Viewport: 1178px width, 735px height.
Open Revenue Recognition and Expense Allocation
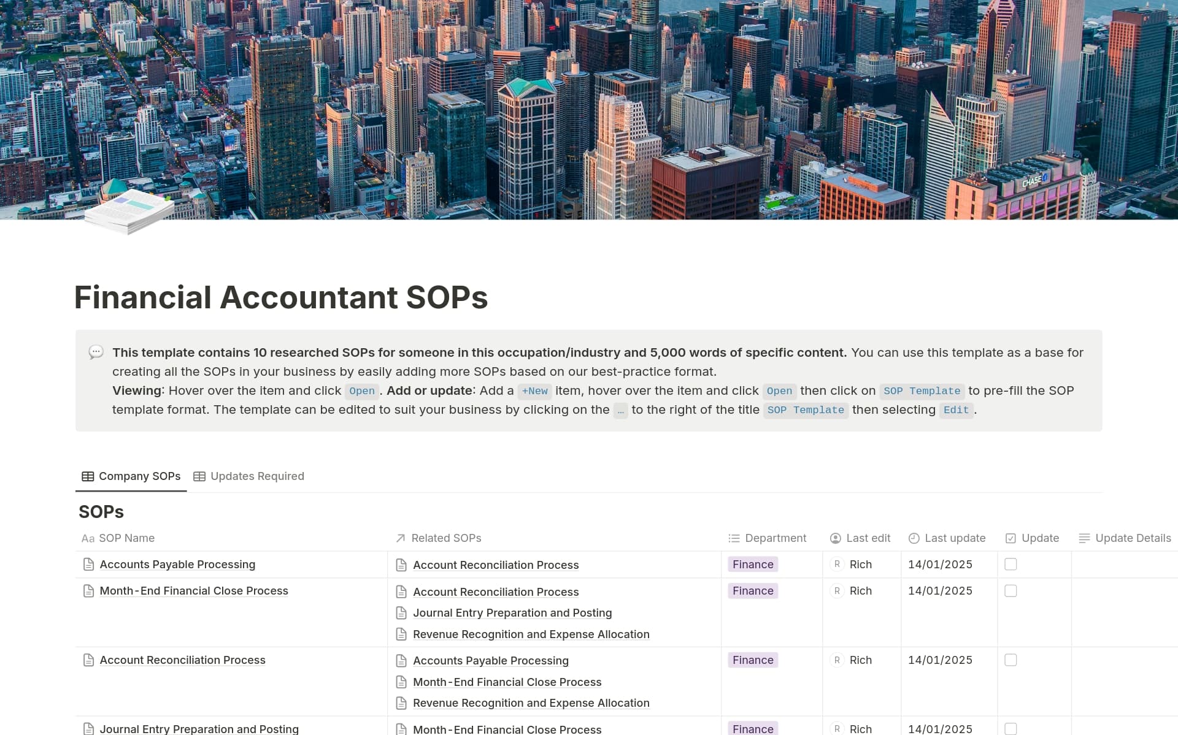click(531, 634)
